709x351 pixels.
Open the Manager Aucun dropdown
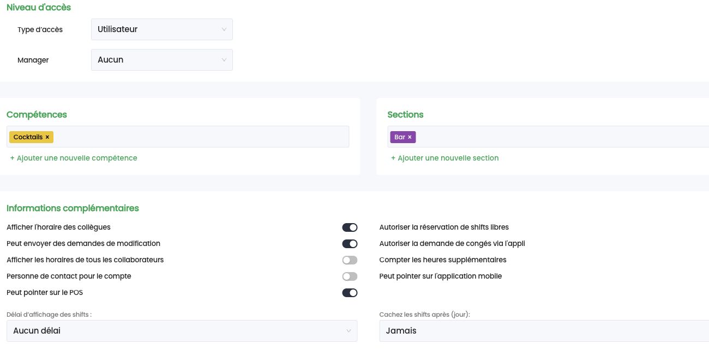162,60
